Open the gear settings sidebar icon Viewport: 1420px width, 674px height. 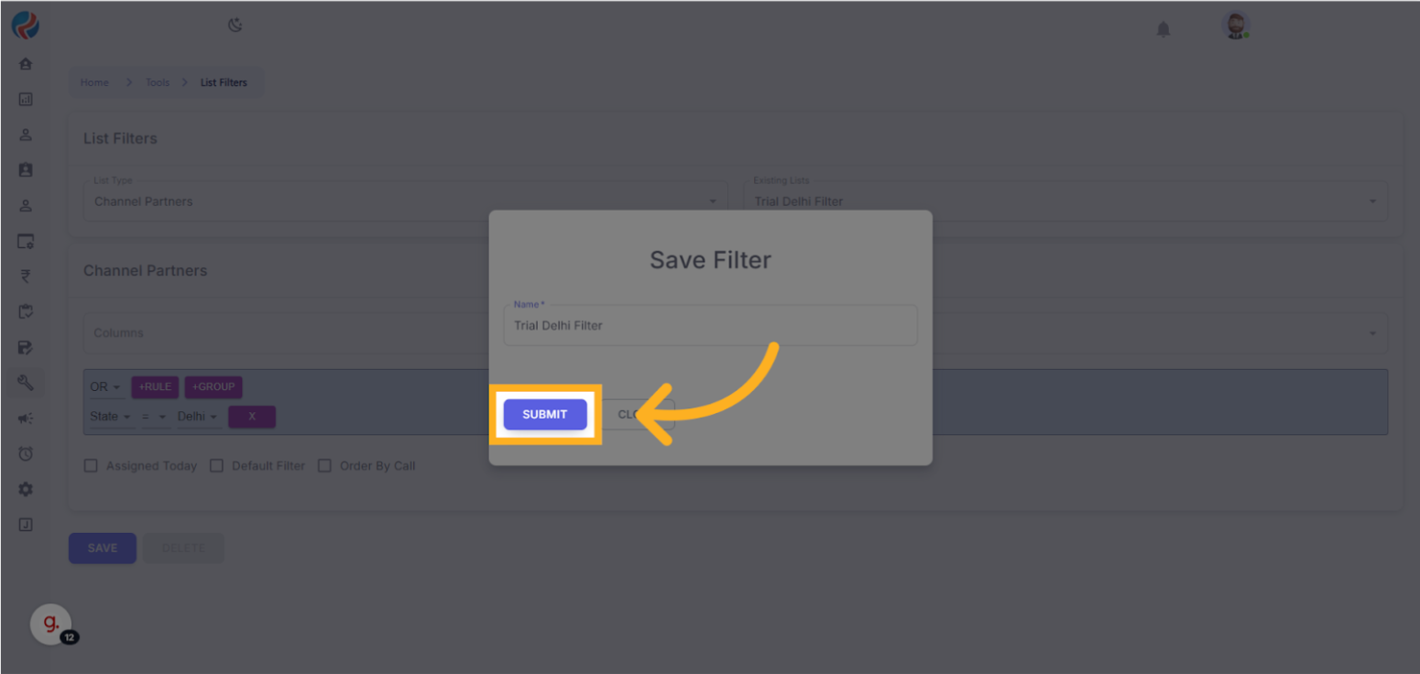click(26, 490)
